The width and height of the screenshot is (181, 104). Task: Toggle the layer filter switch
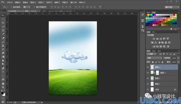(179, 54)
